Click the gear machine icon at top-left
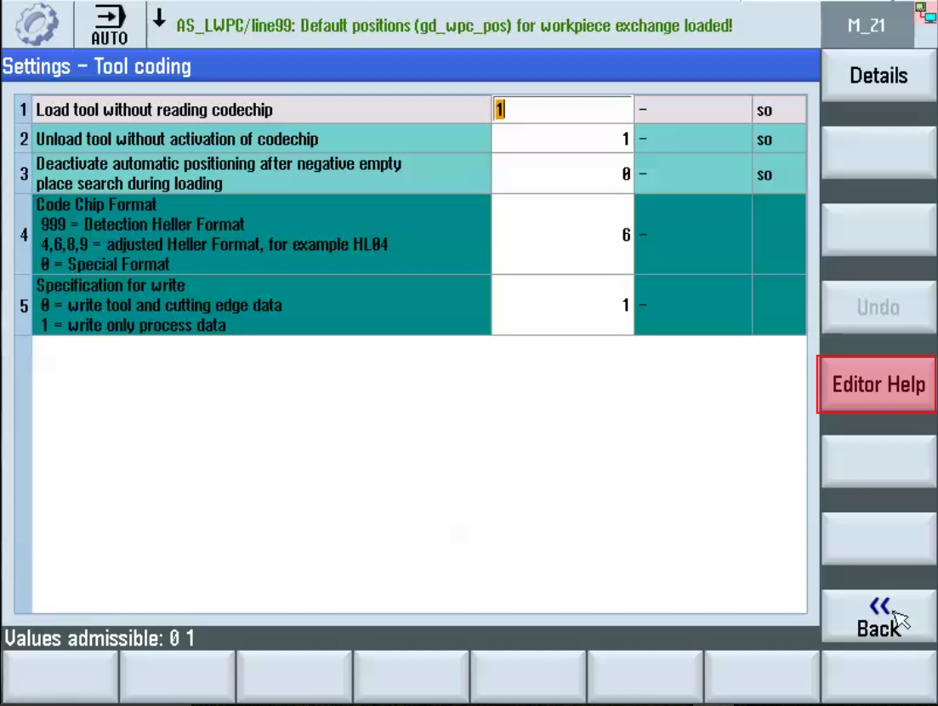 37,25
